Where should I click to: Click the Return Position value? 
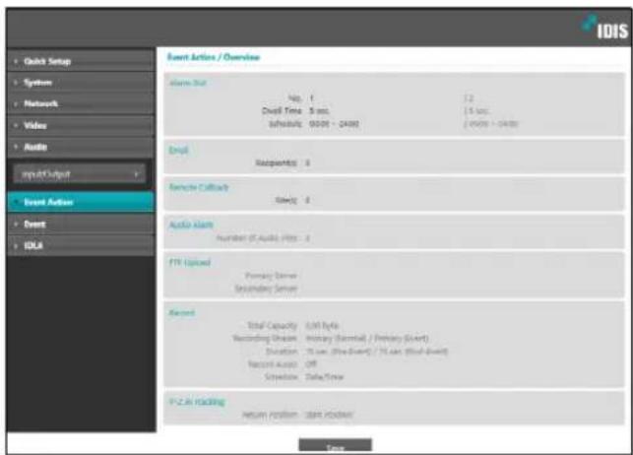330,415
